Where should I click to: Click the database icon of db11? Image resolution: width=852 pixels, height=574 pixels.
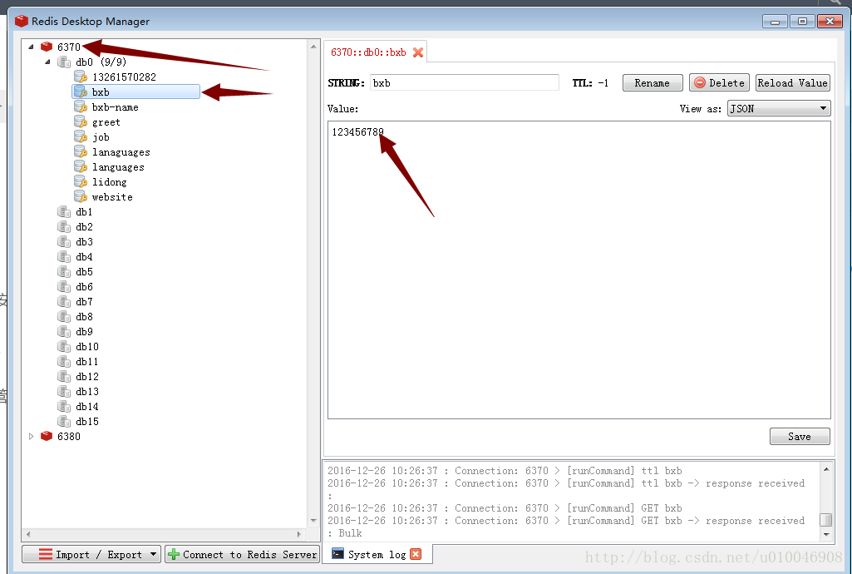coord(64,362)
